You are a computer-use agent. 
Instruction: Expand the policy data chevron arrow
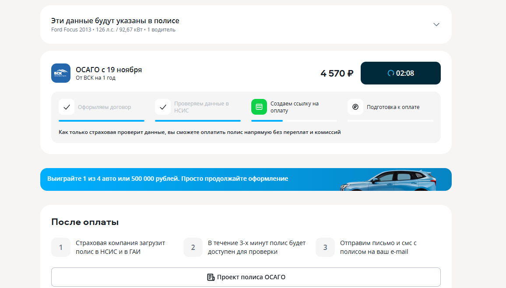[436, 25]
